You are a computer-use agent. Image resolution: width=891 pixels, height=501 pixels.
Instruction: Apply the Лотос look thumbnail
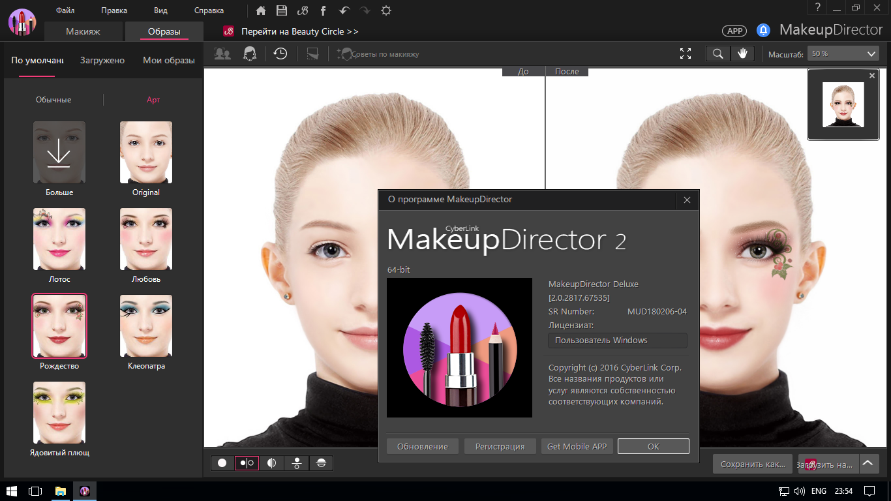click(x=59, y=239)
